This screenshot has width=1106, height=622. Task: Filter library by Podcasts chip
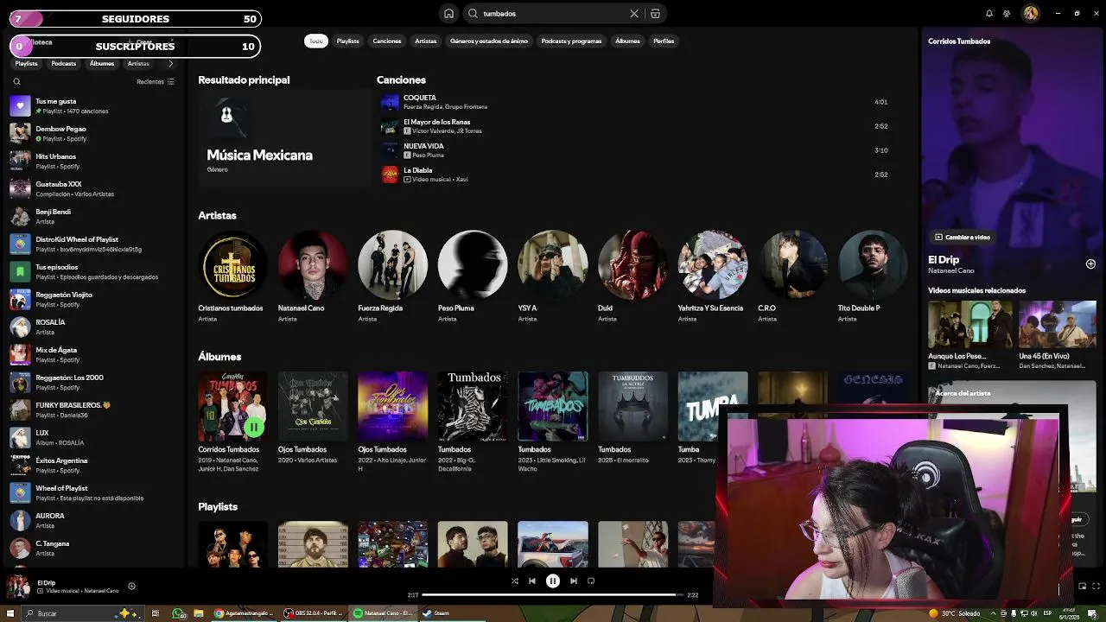63,63
